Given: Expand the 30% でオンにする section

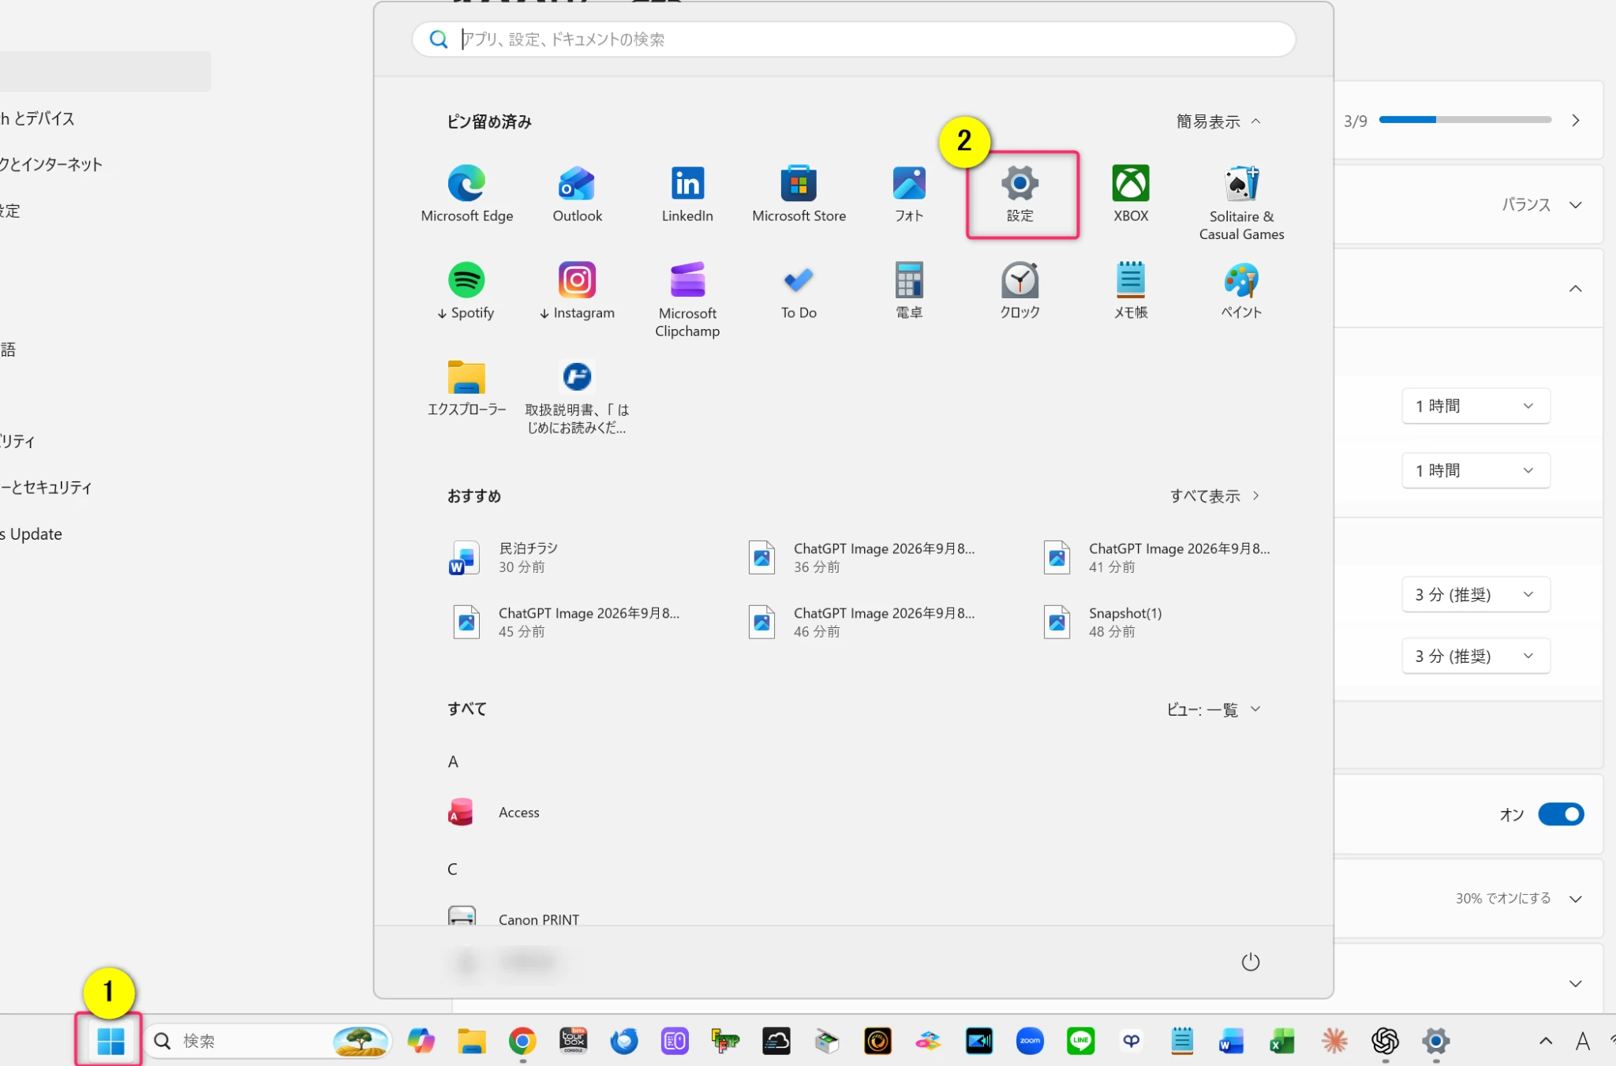Looking at the screenshot, I should [1518, 898].
